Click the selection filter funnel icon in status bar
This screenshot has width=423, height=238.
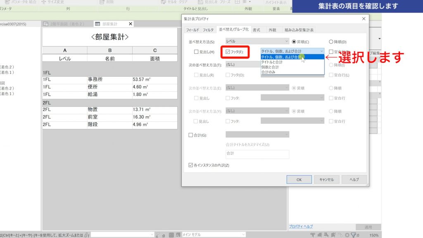tap(354, 234)
